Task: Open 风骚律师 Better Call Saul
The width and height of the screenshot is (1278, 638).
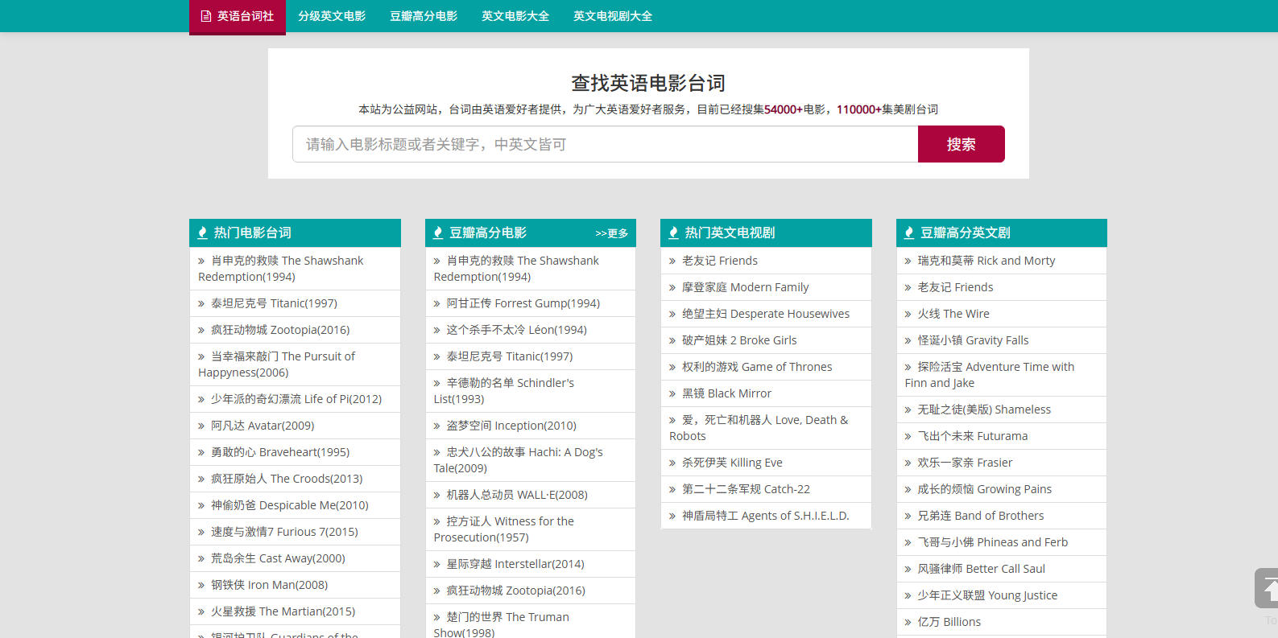Action: tap(981, 569)
